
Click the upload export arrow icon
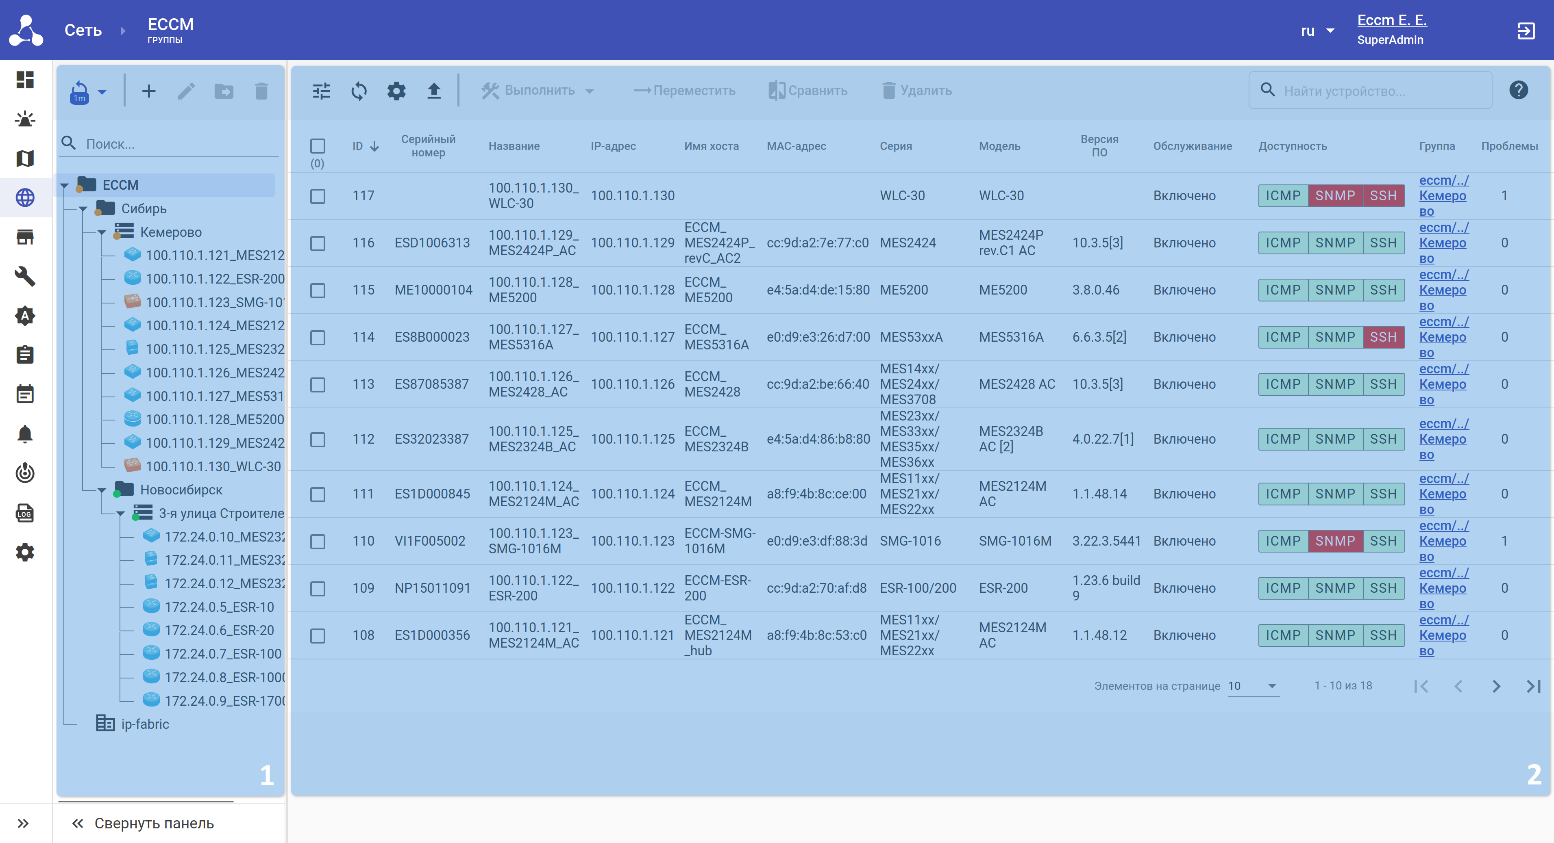(x=434, y=91)
